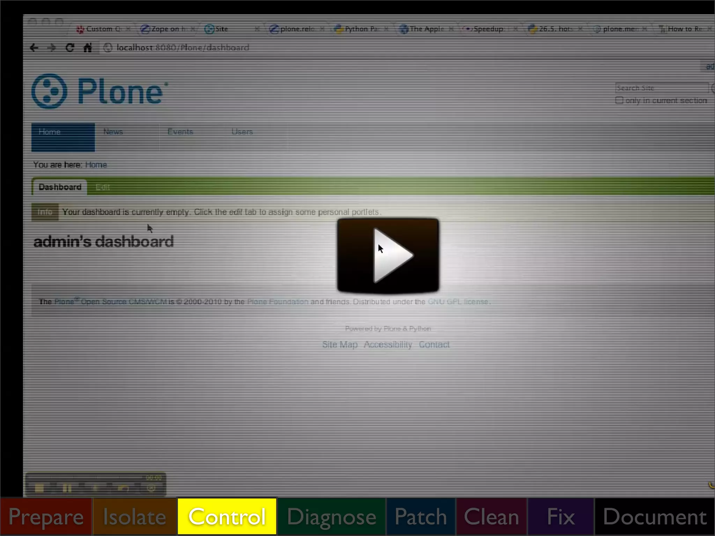Select the Edit content tab

coord(103,187)
